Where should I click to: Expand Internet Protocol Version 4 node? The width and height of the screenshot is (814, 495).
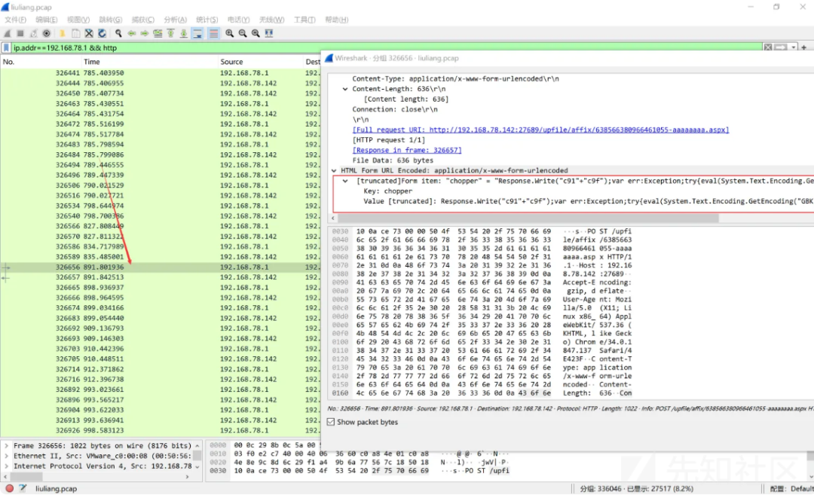[x=6, y=466]
